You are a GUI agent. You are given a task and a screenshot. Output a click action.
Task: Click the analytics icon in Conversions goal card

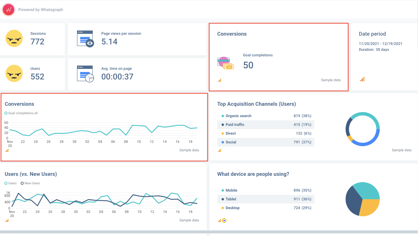[x=220, y=80]
